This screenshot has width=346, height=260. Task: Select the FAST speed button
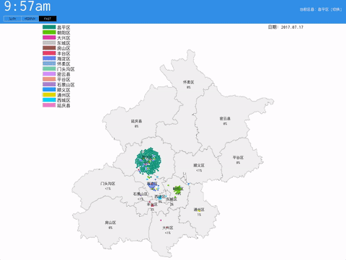tap(48, 19)
